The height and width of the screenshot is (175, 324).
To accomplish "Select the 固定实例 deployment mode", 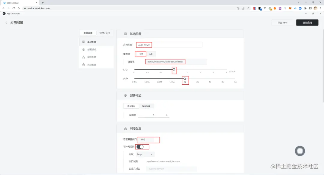I will [131, 106].
